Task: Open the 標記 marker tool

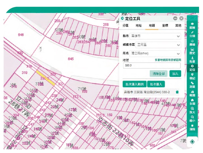Action: click(x=192, y=76)
